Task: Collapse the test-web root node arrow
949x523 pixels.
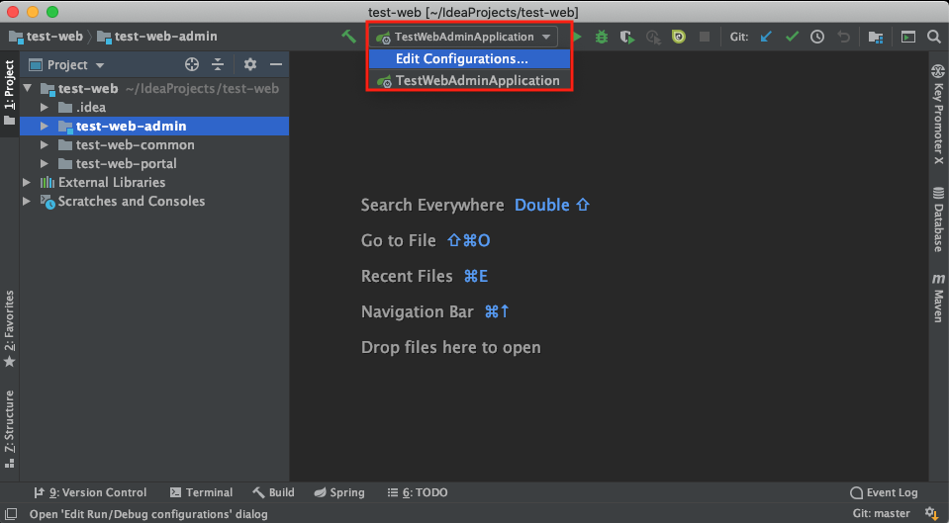Action: [x=28, y=88]
